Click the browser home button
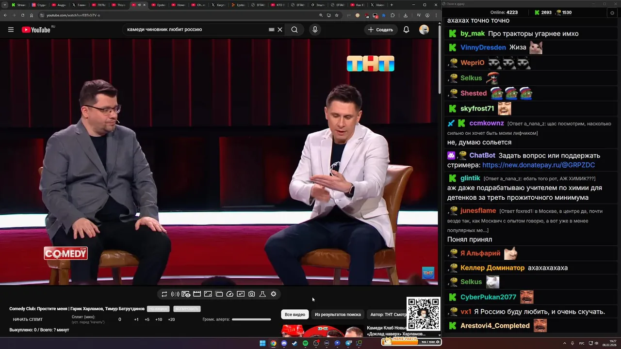This screenshot has height=349, width=621. tap(32, 15)
